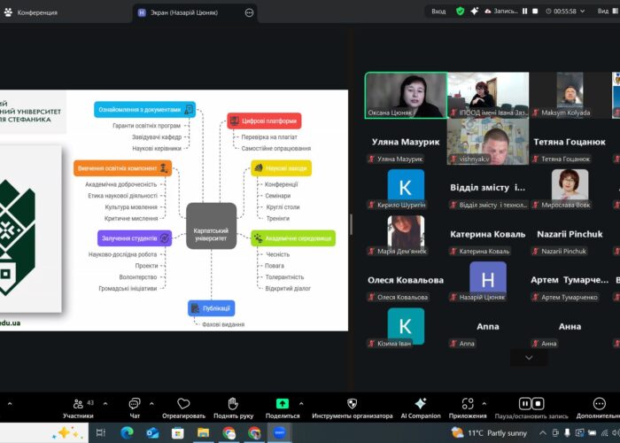620x443 pixels.
Task: Click the green encryption shield icon
Action: [461, 12]
